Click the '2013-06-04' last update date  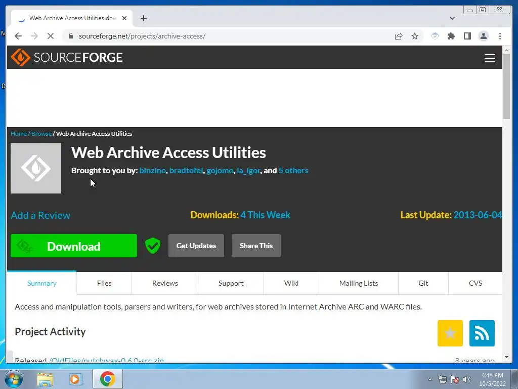click(478, 215)
